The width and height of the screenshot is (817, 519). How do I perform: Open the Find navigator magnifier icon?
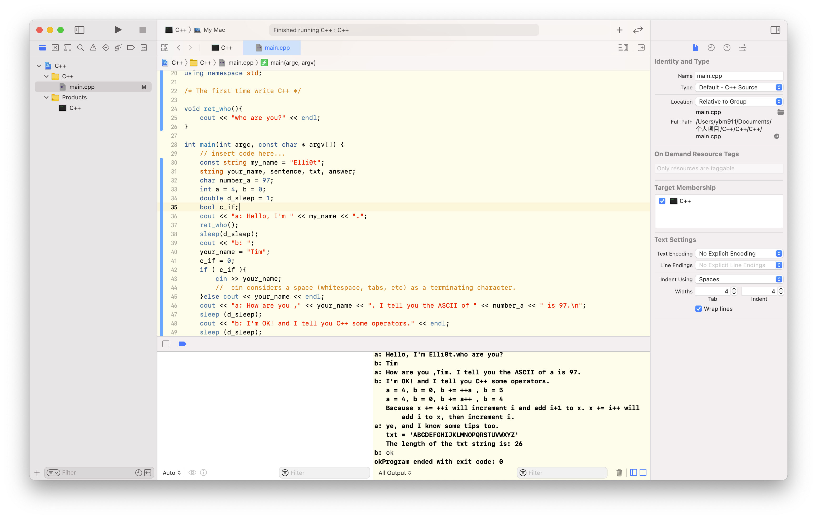point(81,48)
